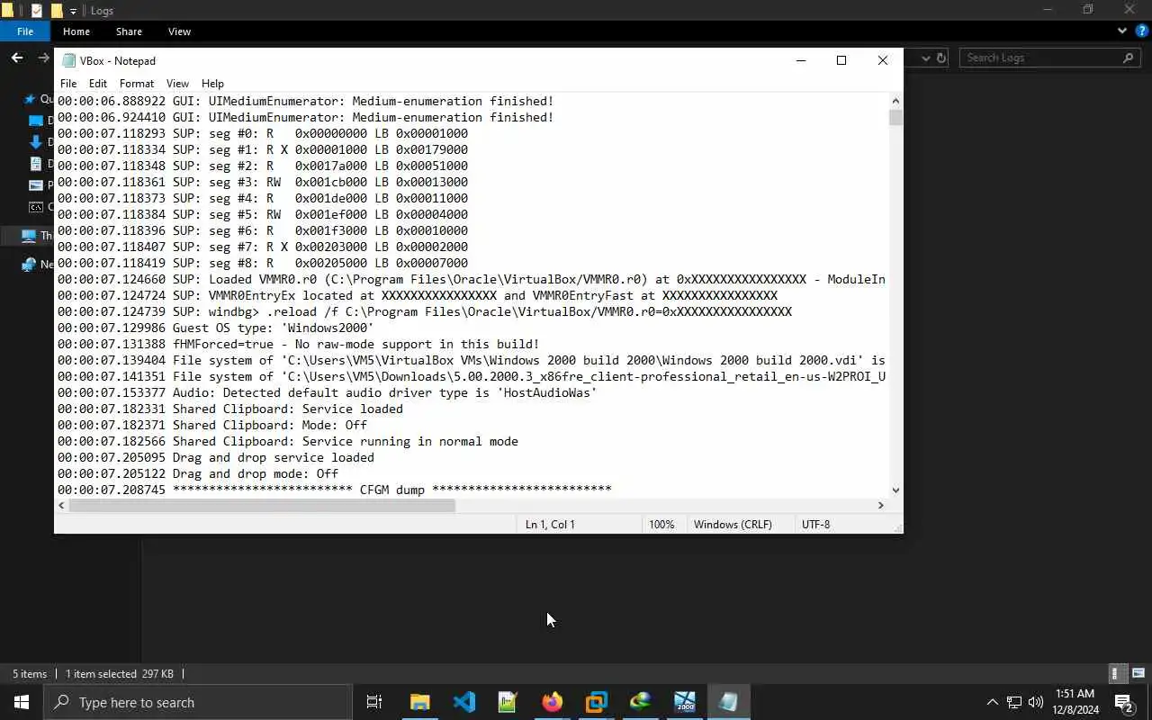Open the Windows Start menu
Image resolution: width=1152 pixels, height=720 pixels.
point(22,702)
